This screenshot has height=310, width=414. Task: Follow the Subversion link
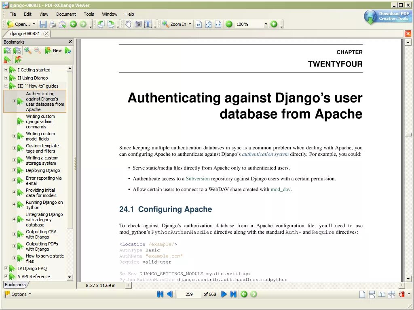pyautogui.click(x=198, y=179)
